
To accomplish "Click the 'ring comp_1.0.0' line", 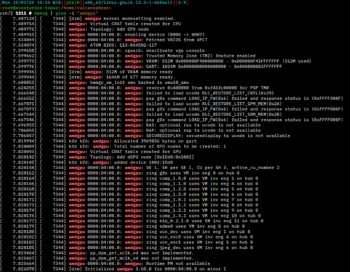I will [x=202, y=178].
